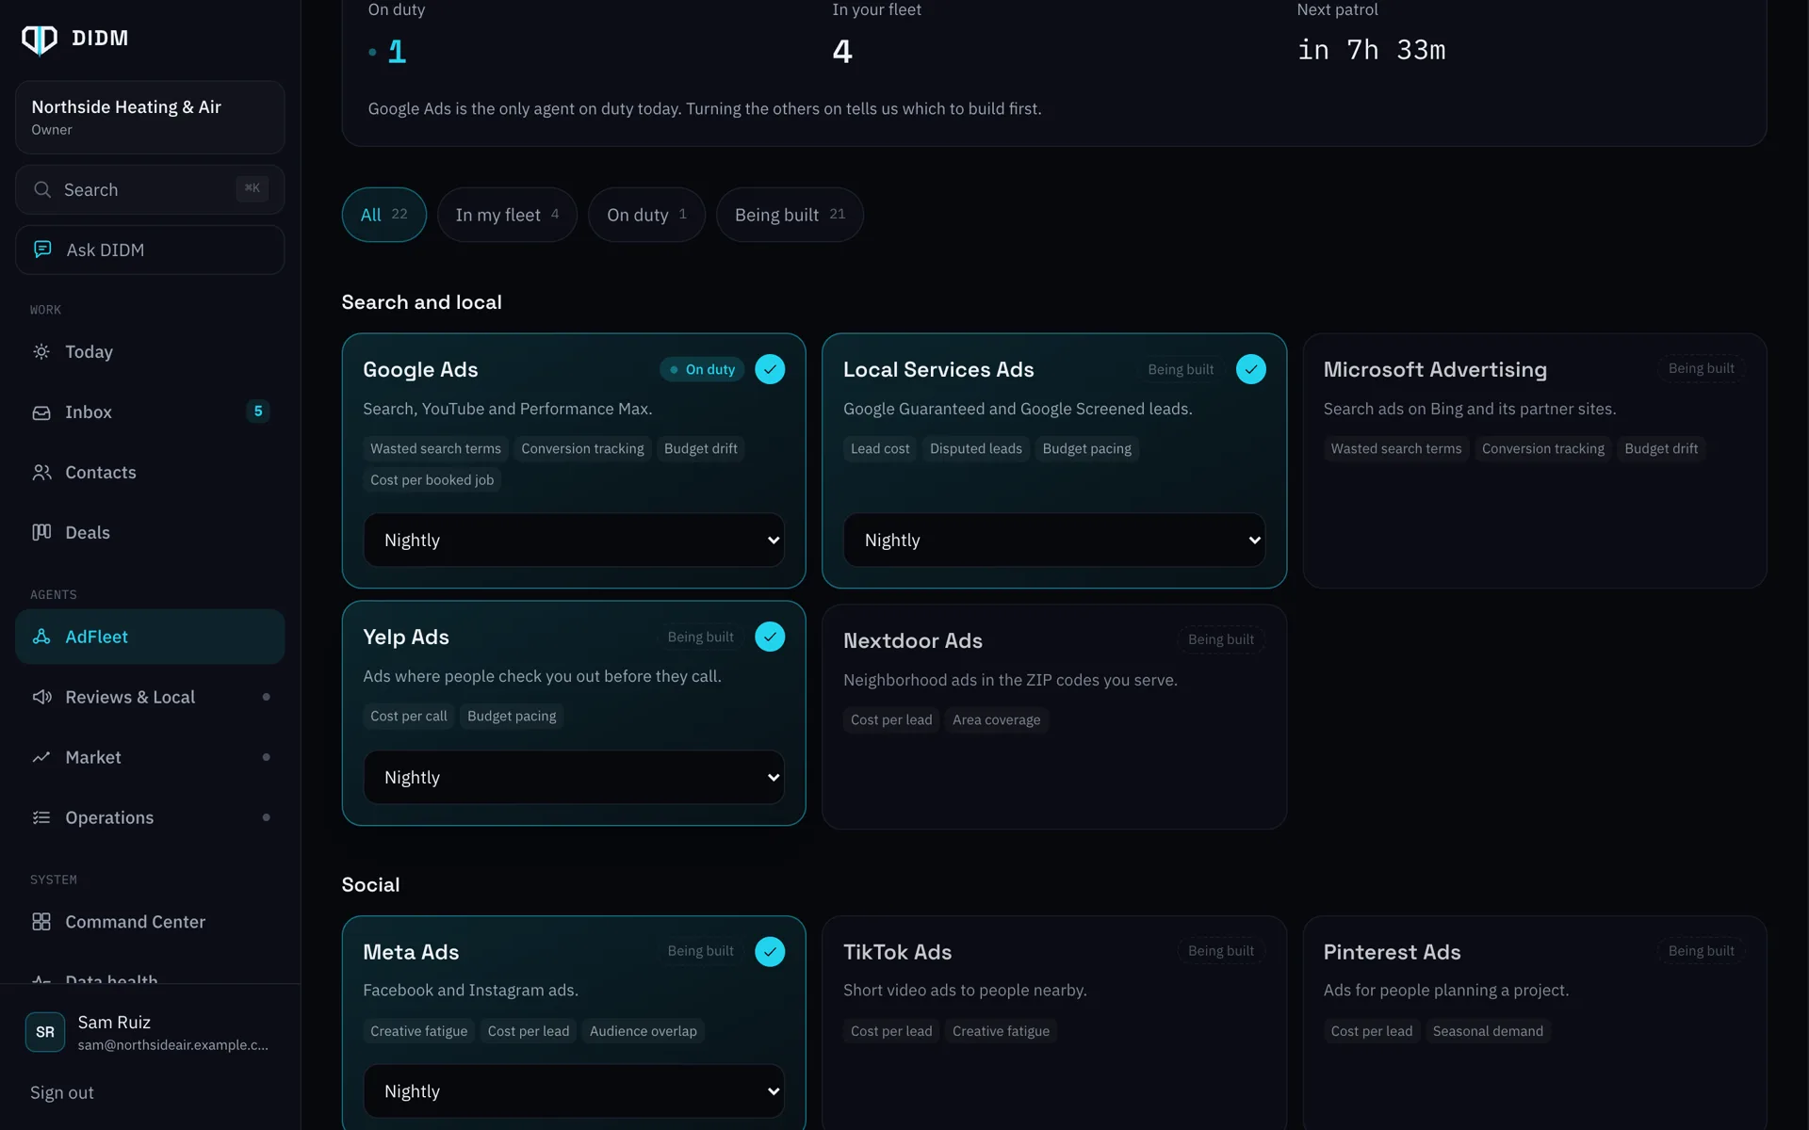This screenshot has width=1809, height=1130.
Task: Click the Audience overlap tag
Action: (643, 1031)
